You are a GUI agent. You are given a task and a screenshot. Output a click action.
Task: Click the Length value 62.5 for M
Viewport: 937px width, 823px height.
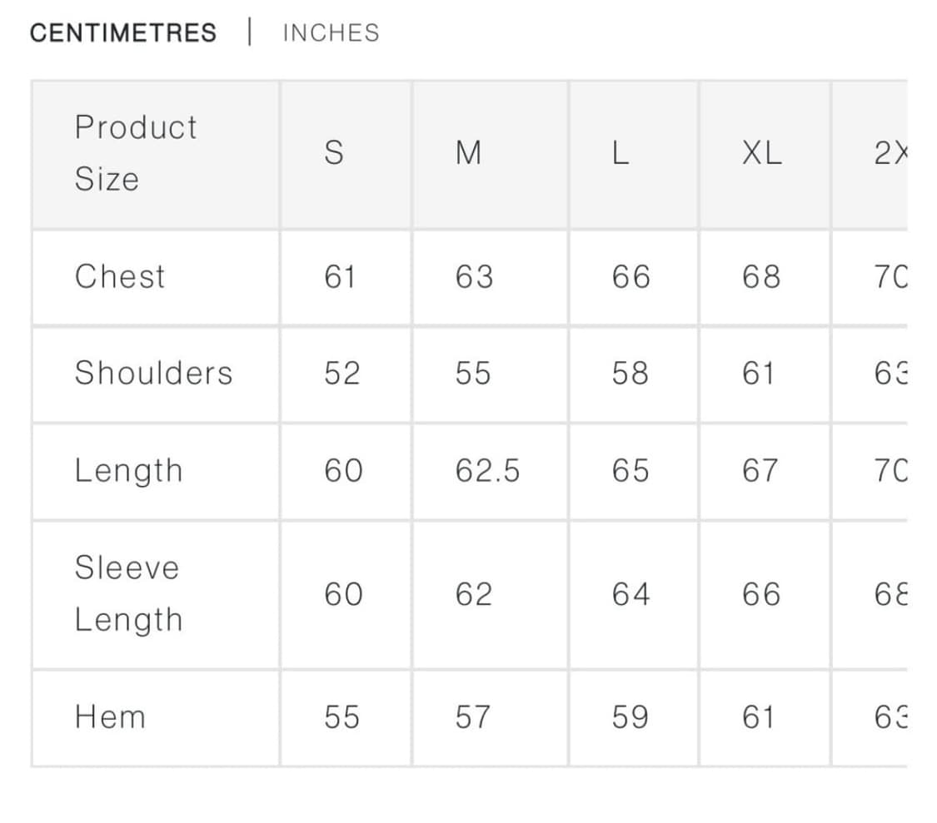point(487,470)
